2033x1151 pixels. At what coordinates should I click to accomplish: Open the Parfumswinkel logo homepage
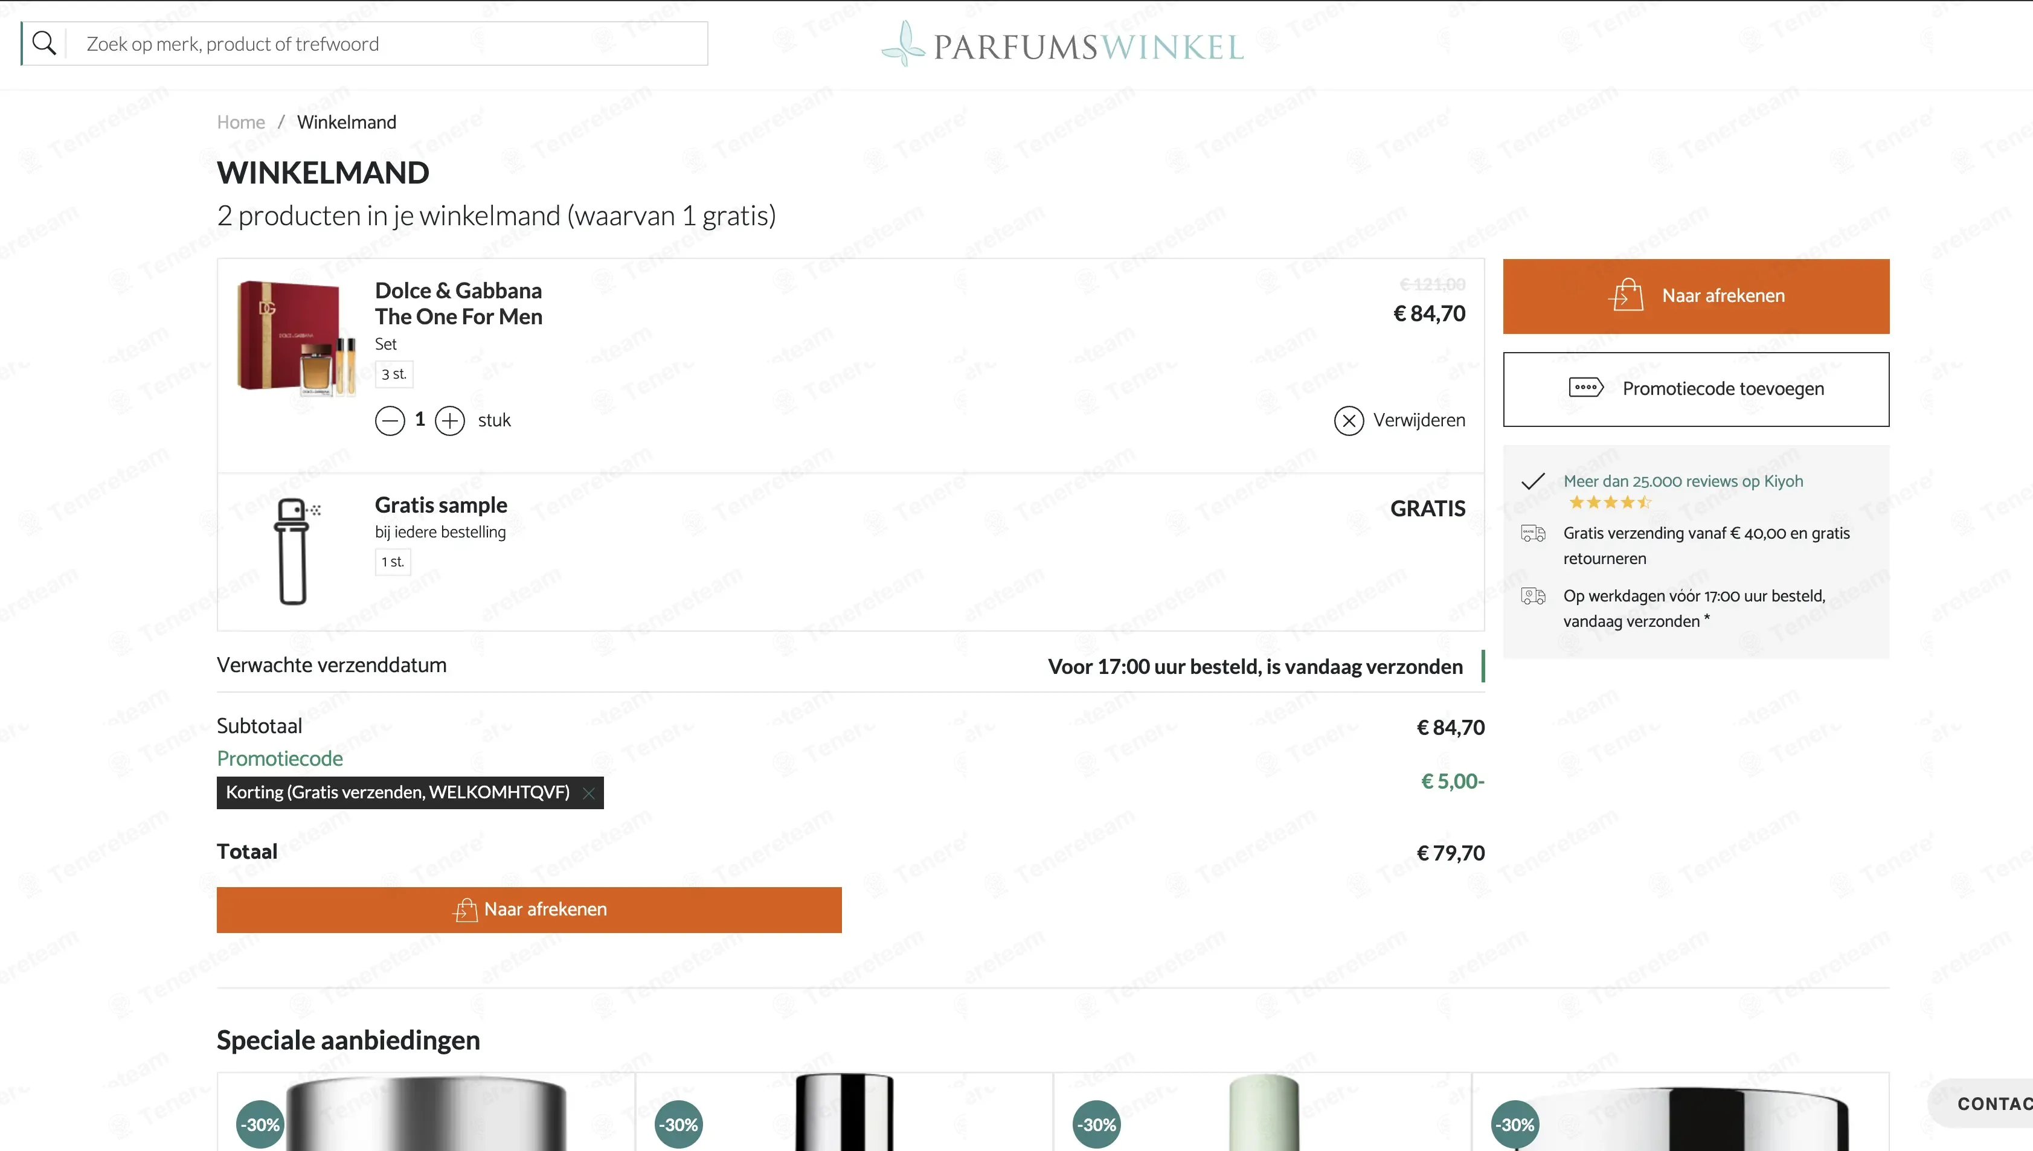[x=1062, y=44]
